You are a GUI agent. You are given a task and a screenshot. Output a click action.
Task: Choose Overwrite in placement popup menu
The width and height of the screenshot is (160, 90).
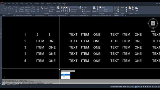point(65,73)
